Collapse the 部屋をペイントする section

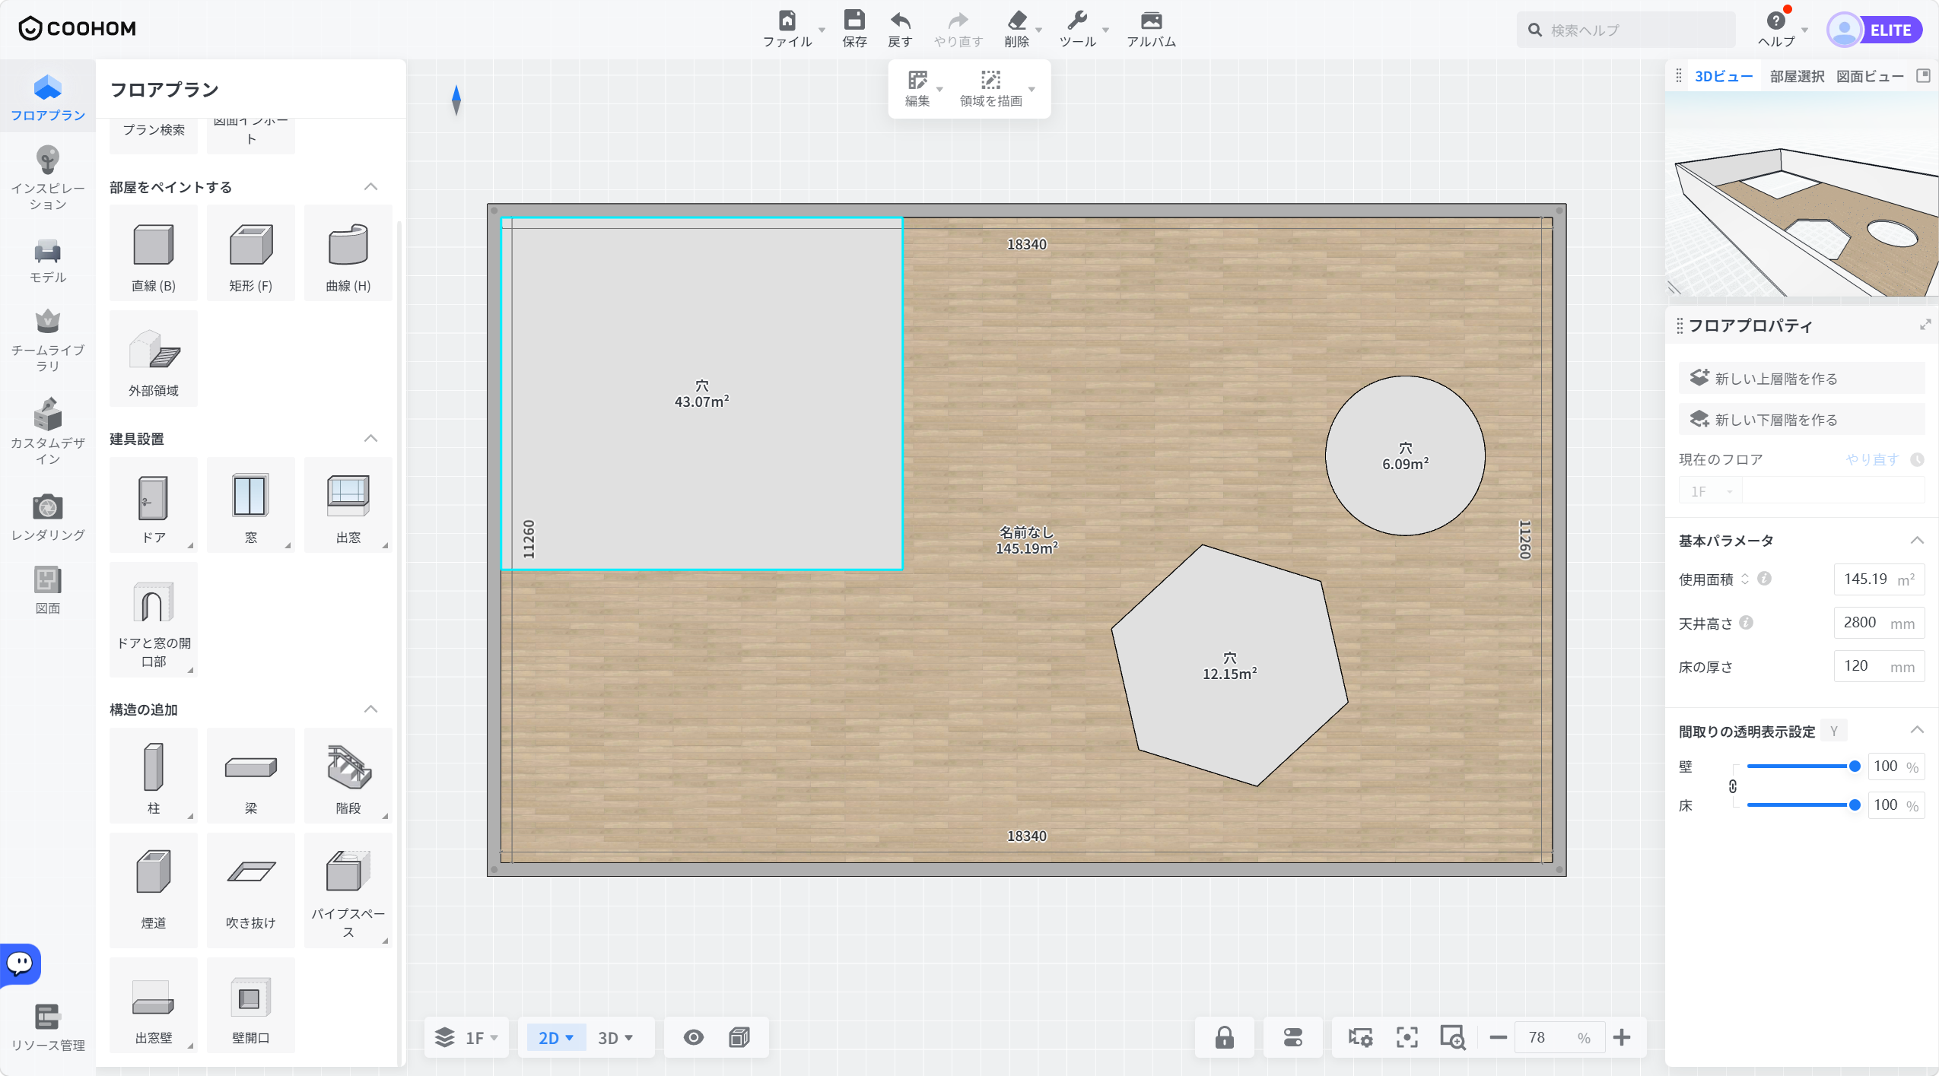(x=370, y=187)
